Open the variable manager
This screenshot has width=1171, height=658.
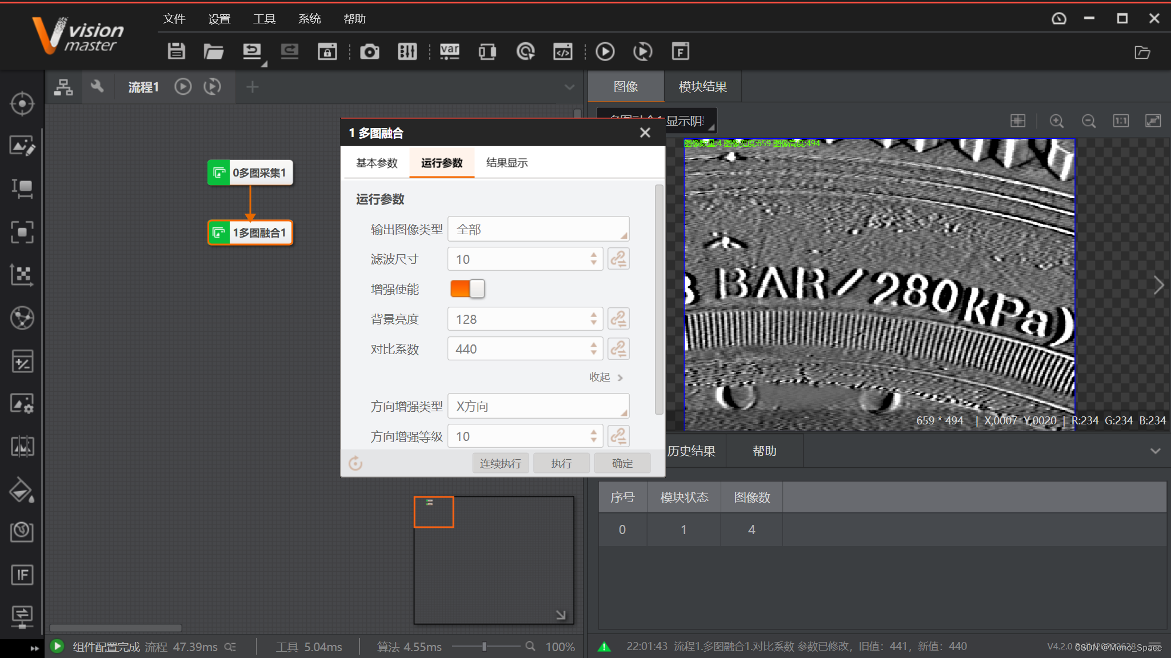click(x=449, y=51)
